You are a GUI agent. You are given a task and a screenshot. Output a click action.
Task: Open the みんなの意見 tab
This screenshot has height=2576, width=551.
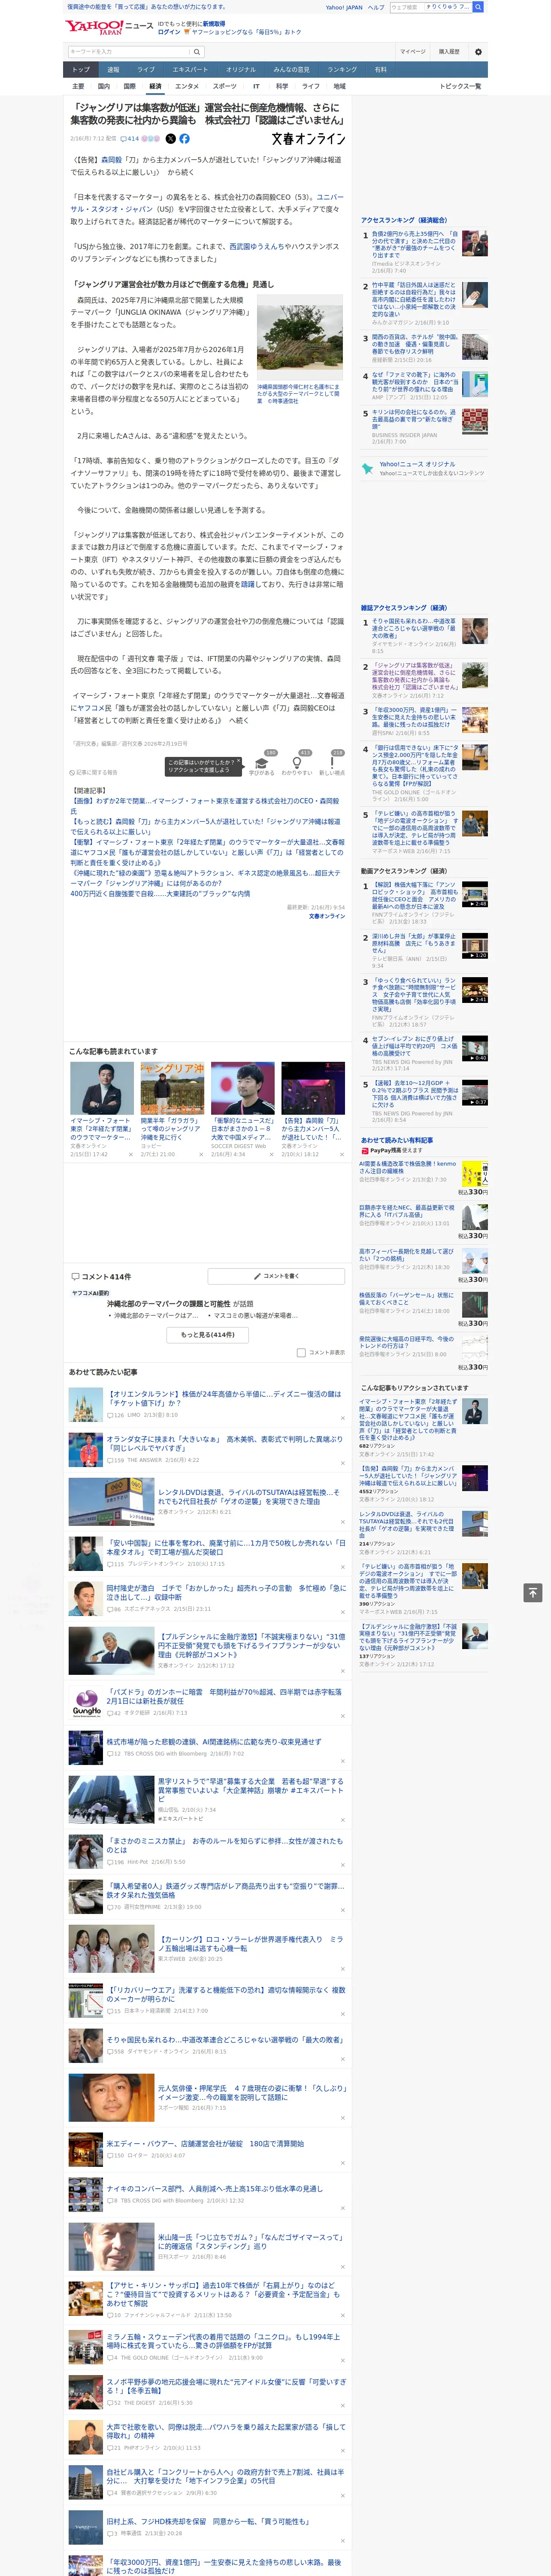(291, 70)
